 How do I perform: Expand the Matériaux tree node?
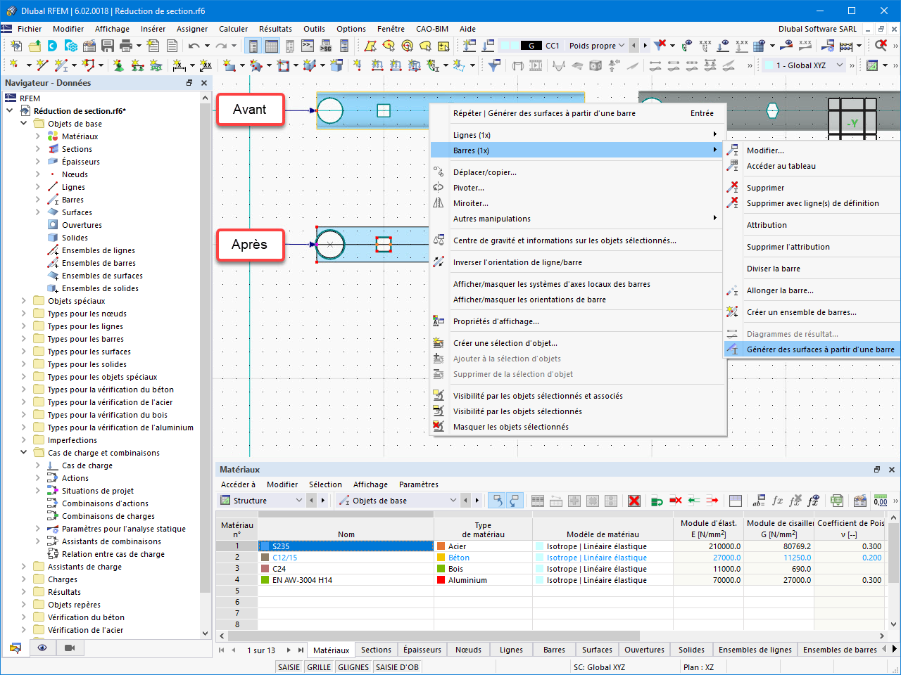point(38,136)
